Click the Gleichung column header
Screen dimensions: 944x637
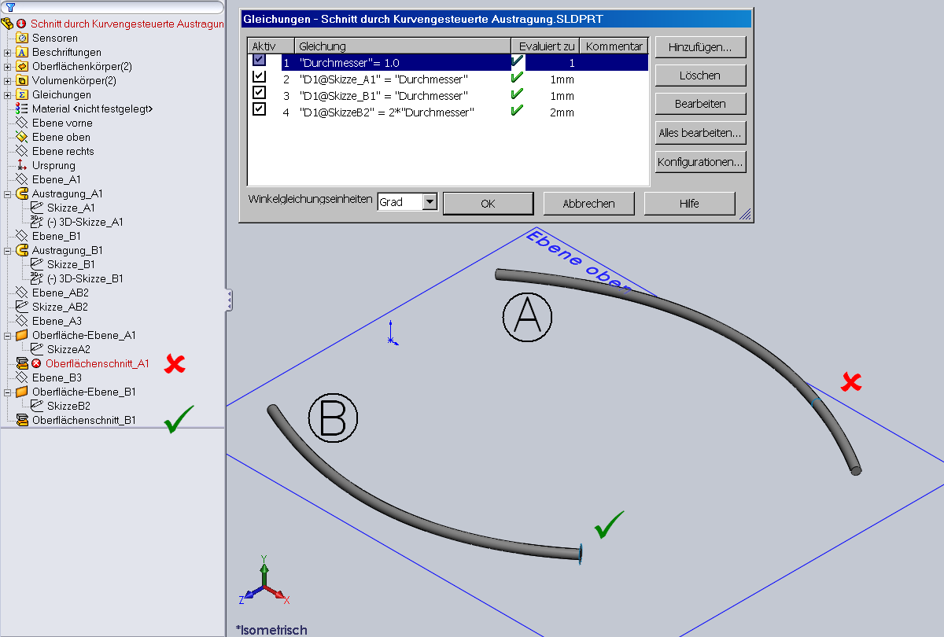coord(403,46)
